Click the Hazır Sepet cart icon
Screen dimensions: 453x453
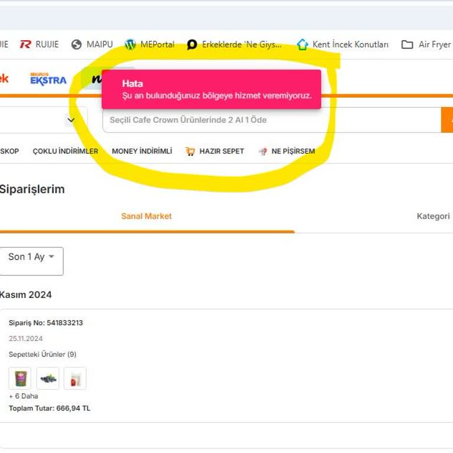point(190,151)
